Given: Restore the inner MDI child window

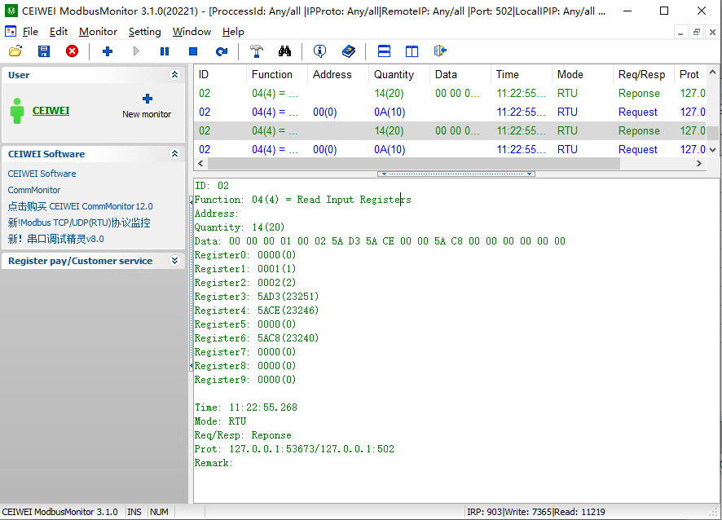Looking at the screenshot, I should [696, 32].
